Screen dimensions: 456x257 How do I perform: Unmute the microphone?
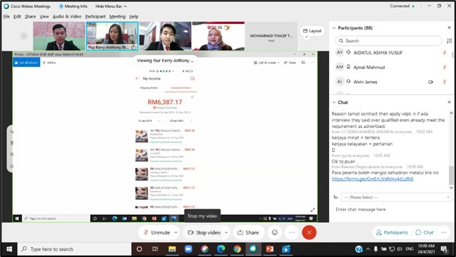point(157,232)
